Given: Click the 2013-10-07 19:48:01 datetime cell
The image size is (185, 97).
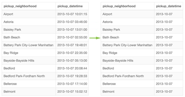Looking at the screenshot, I should point(72,45).
